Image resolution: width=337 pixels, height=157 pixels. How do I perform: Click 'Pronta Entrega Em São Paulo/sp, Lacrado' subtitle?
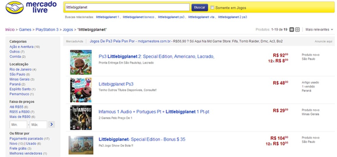coord(126,63)
